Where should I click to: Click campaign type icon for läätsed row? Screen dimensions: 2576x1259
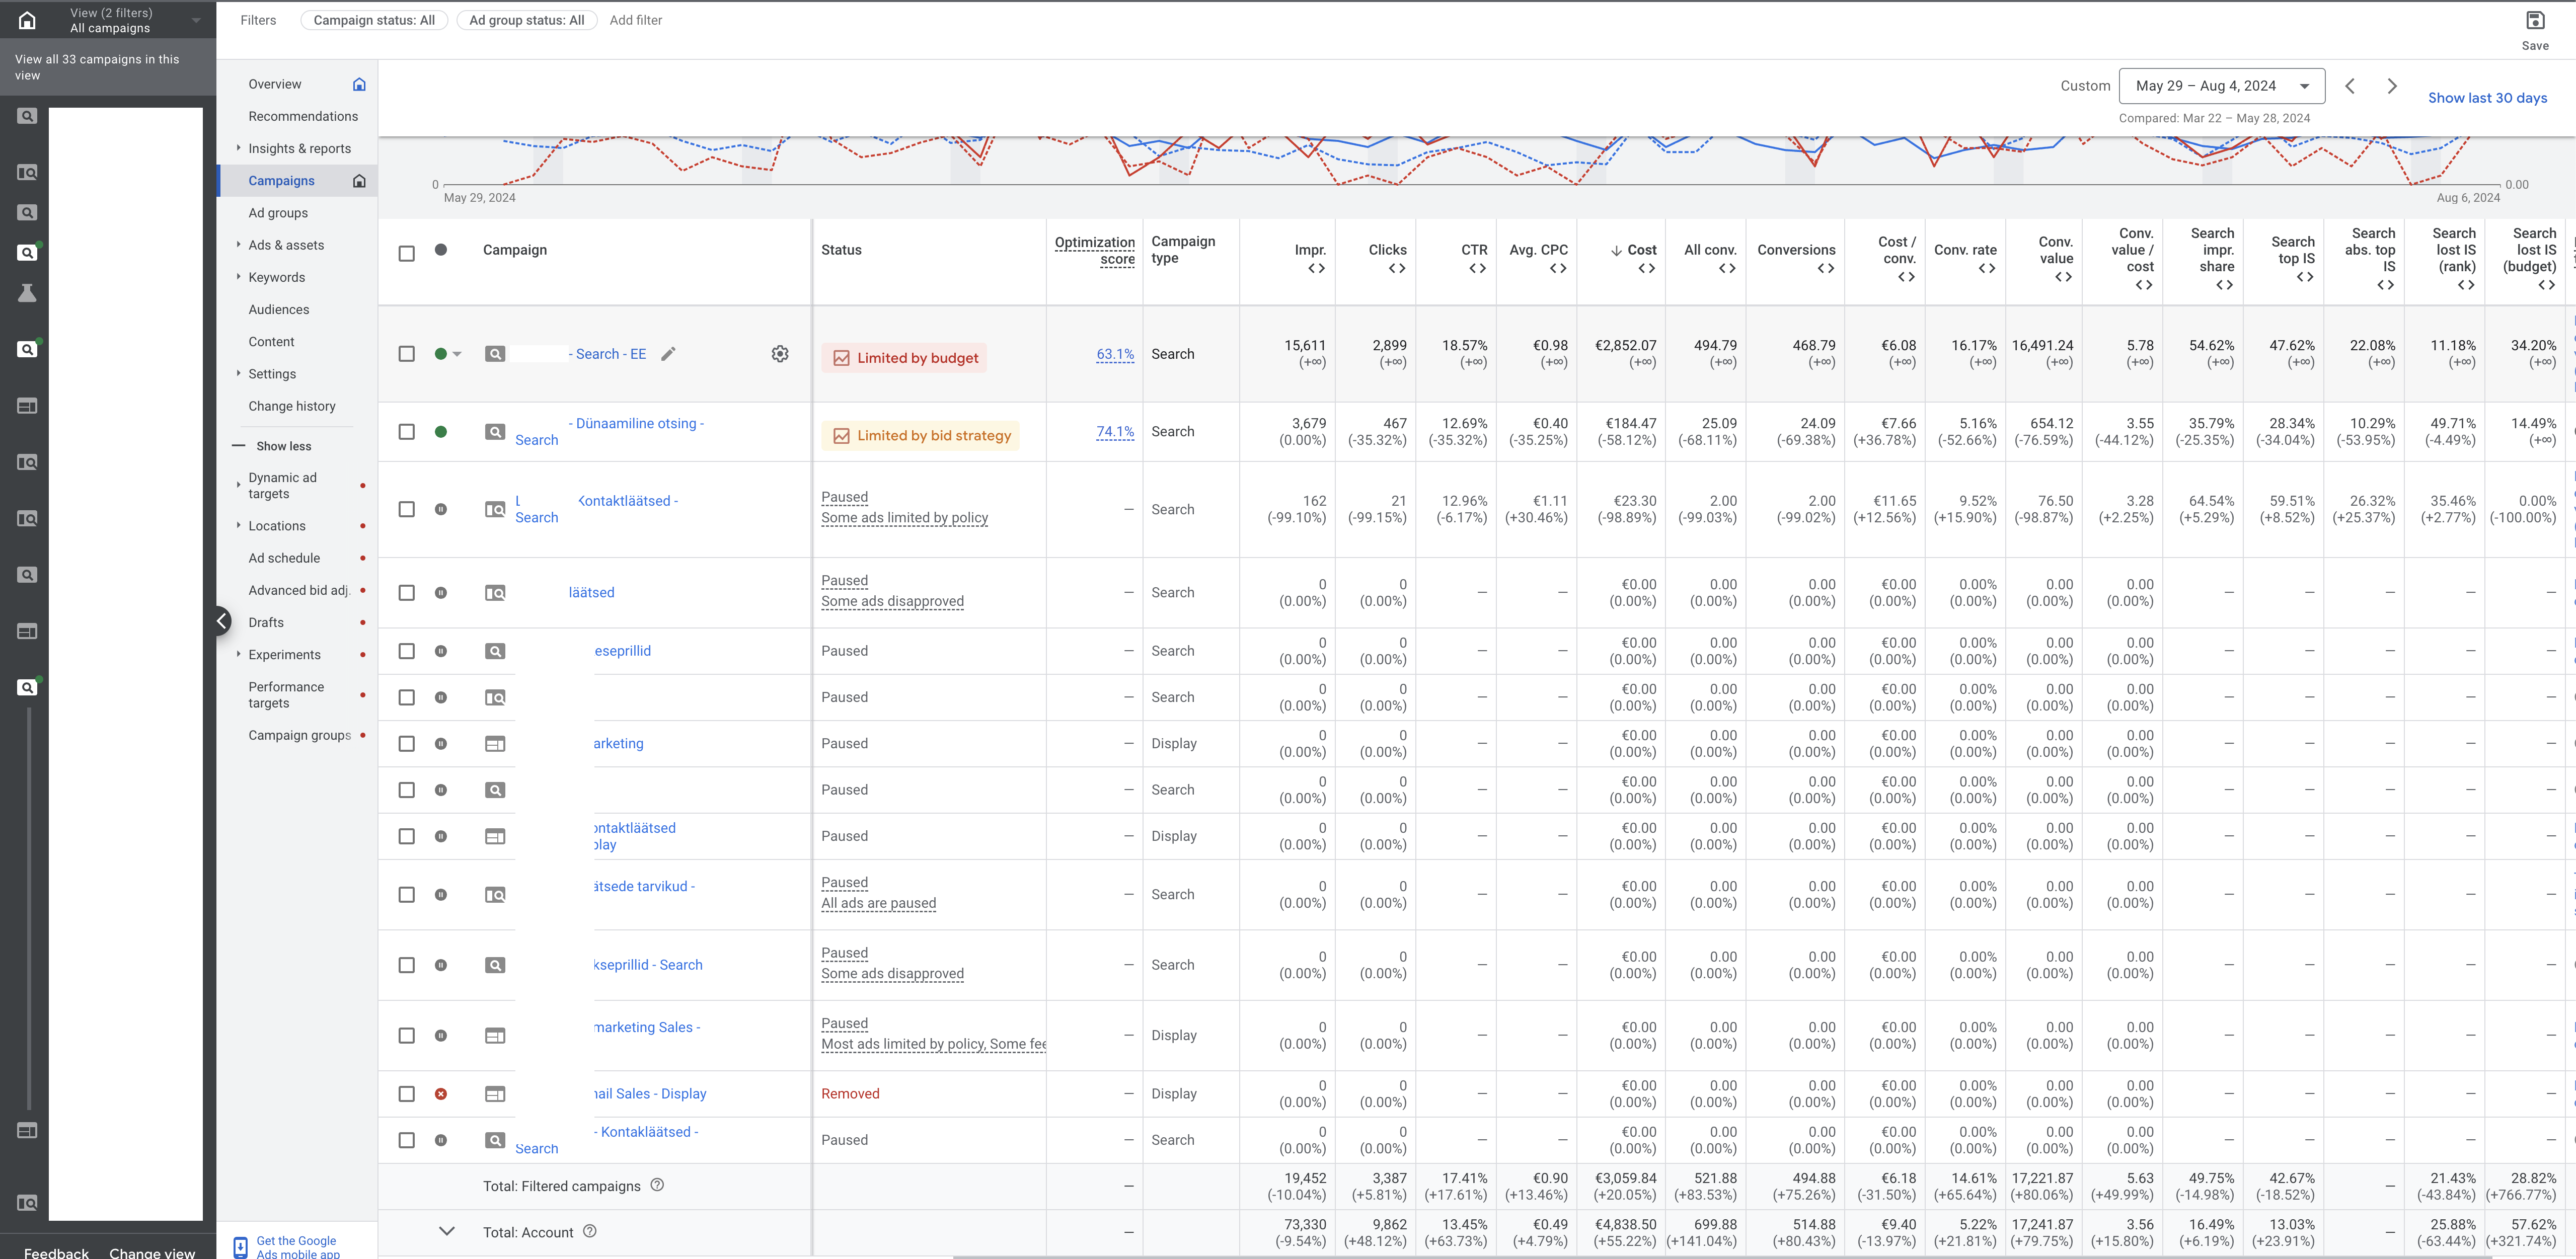[x=495, y=593]
